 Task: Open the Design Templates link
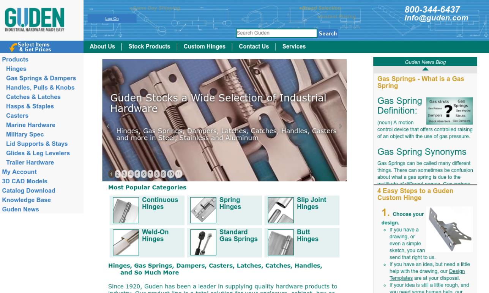pos(456,271)
